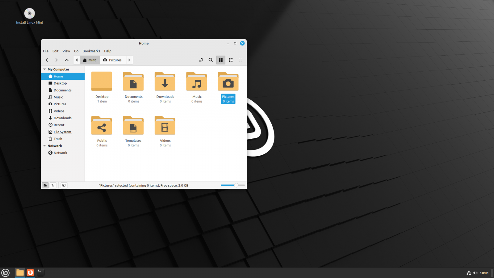
Task: Toggle the Pictures breadcrumb segment
Action: [113, 60]
